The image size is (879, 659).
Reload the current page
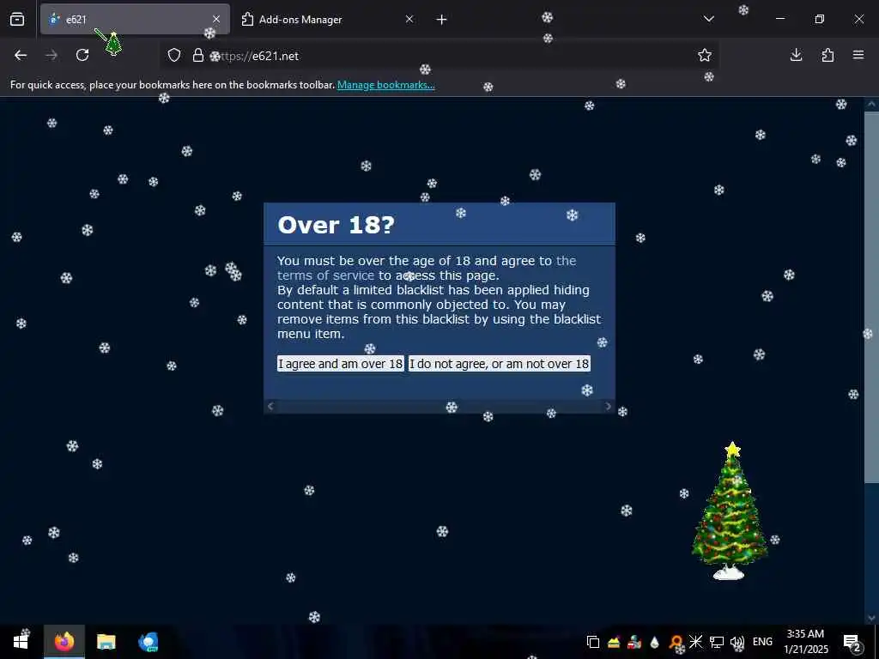point(82,55)
